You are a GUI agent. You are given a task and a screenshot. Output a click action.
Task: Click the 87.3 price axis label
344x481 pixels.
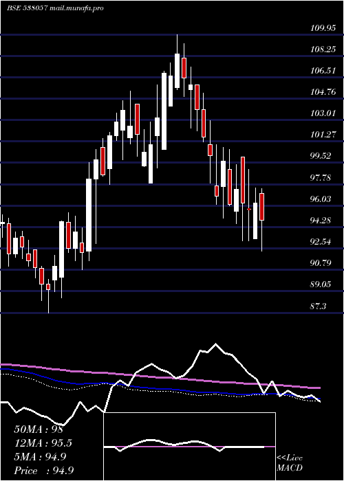click(x=319, y=306)
